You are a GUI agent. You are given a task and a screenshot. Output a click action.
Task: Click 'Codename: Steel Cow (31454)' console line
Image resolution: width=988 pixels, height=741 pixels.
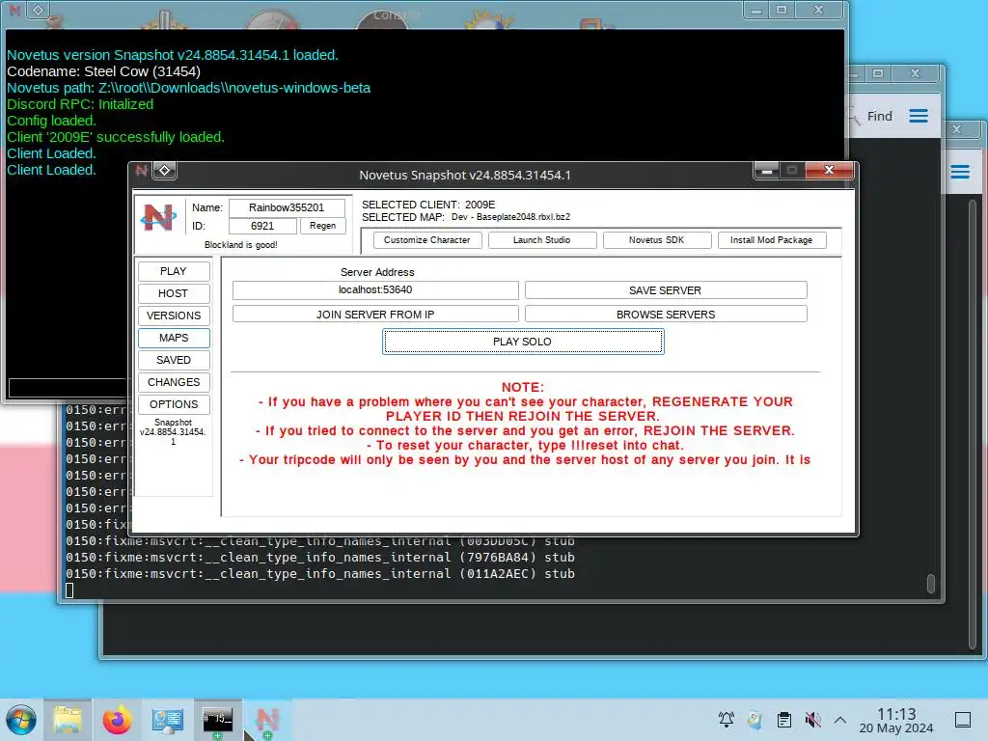click(104, 71)
